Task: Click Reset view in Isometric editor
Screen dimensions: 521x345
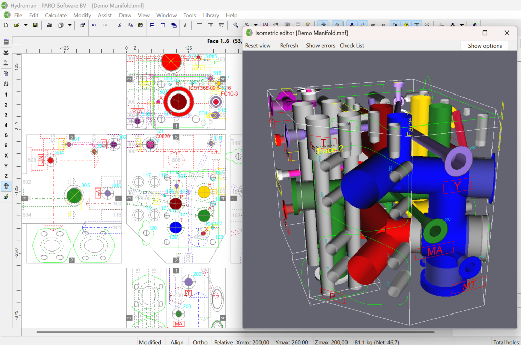Action: (x=257, y=45)
